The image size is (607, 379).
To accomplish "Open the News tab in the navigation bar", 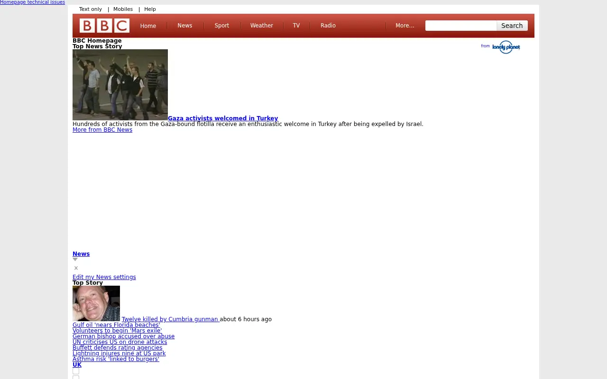I will tap(185, 26).
